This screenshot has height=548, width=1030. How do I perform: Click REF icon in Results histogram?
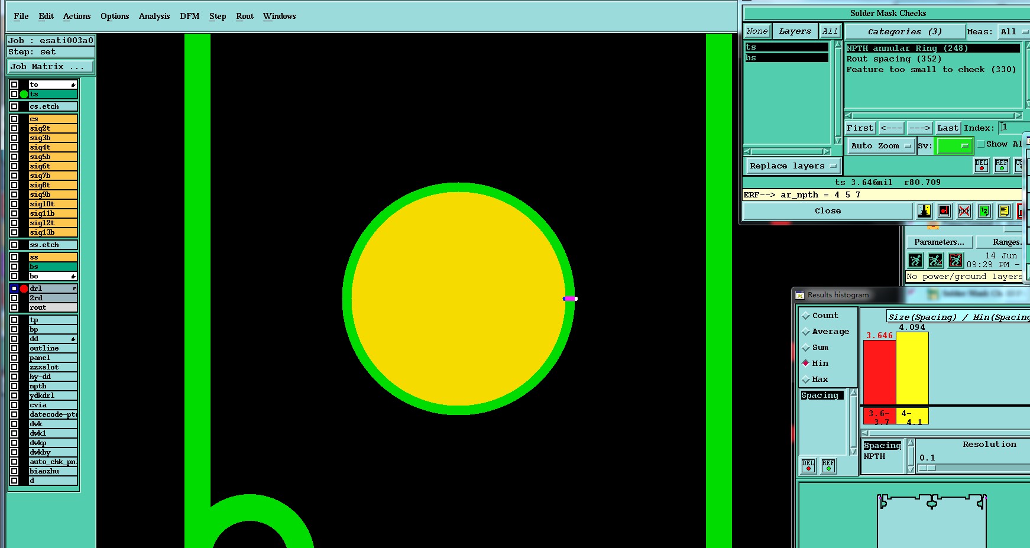[828, 466]
